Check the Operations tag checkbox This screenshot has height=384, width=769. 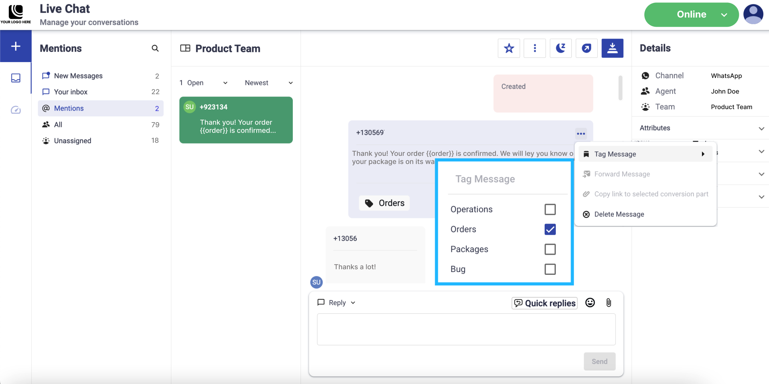pos(550,209)
